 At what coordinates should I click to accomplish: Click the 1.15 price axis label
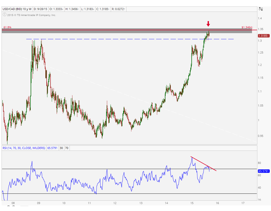point(260,78)
